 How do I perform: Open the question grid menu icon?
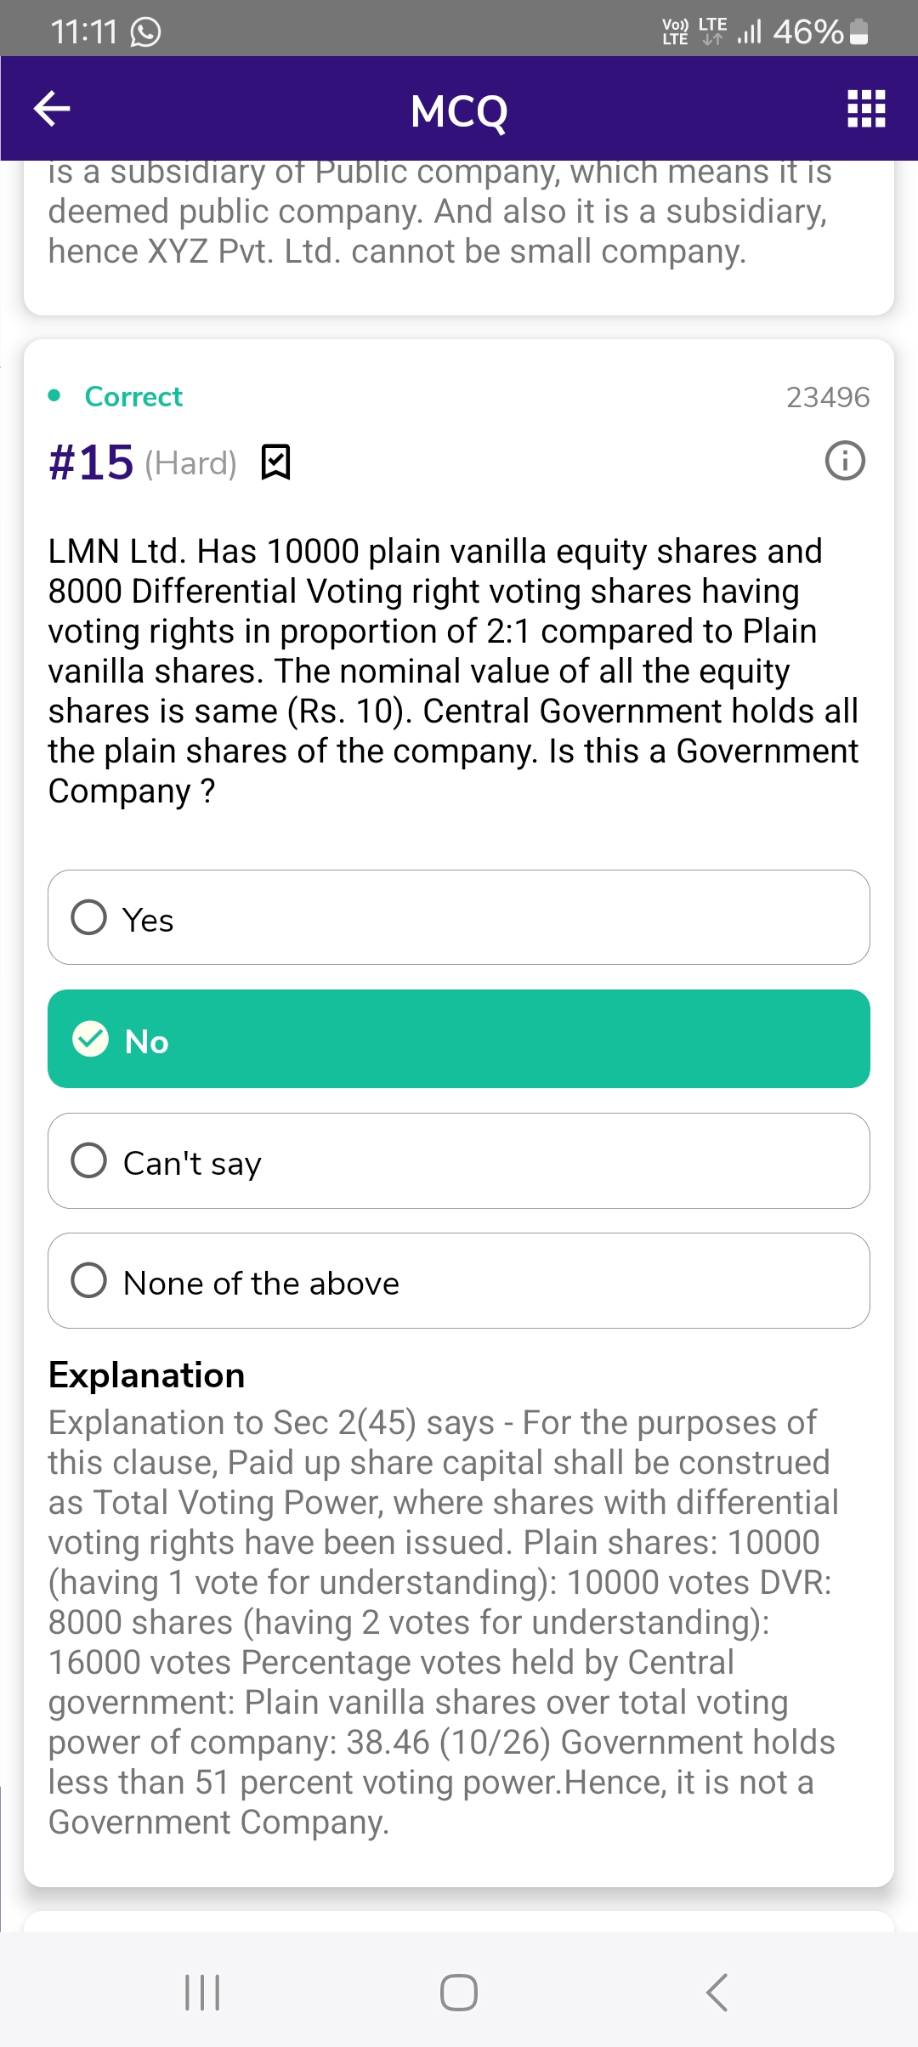tap(866, 109)
